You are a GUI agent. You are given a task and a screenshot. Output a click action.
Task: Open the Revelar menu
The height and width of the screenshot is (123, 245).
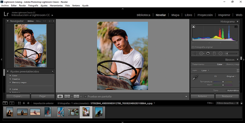22,6
